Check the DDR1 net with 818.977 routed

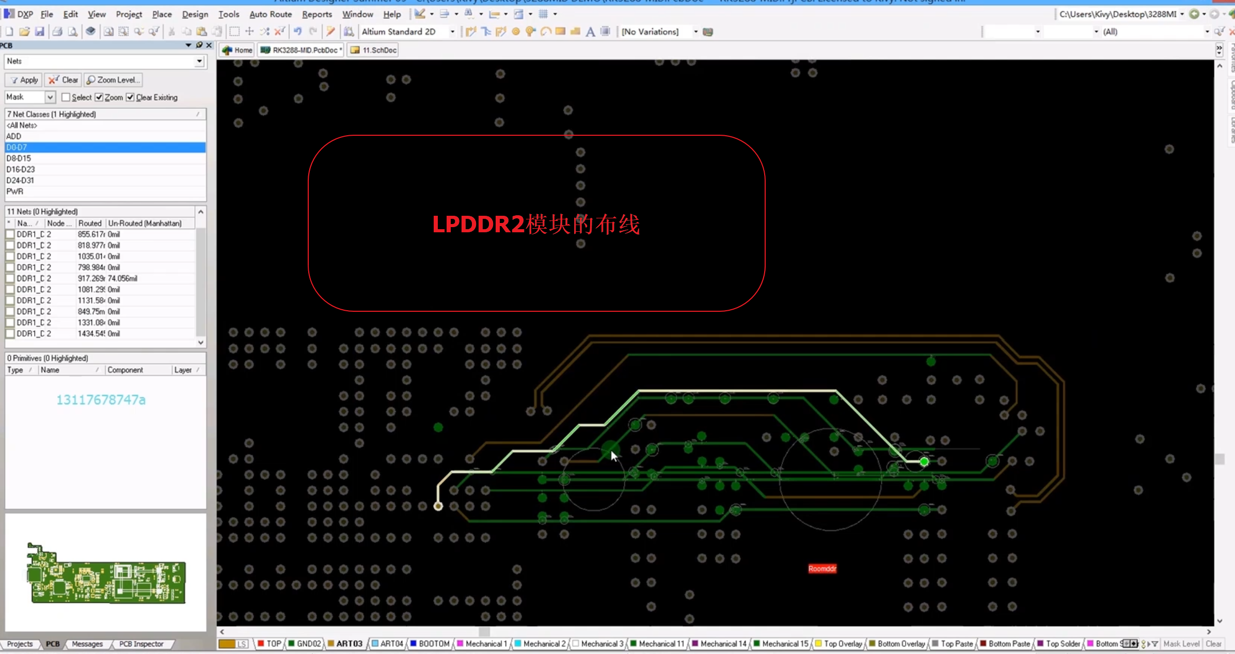[x=10, y=245]
